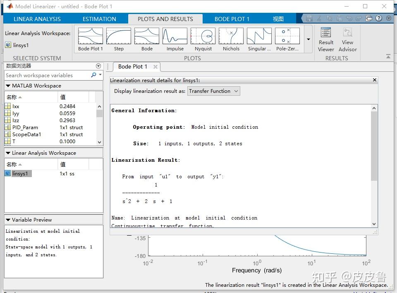This screenshot has height=293, width=397.
Task: Close the linearization result details pane
Action: point(374,80)
